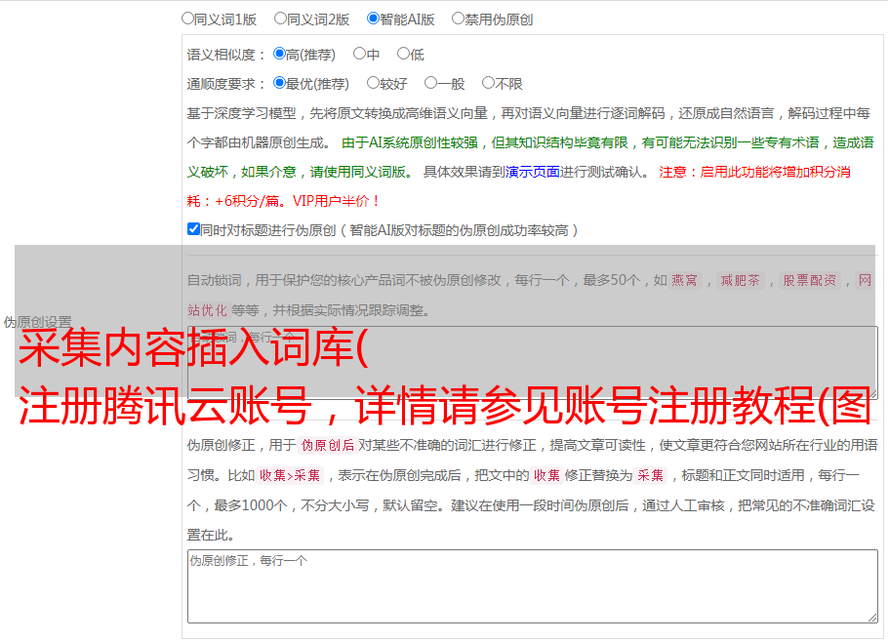Set 通顺度要求 to 较好
889x642 pixels.
pyautogui.click(x=373, y=83)
